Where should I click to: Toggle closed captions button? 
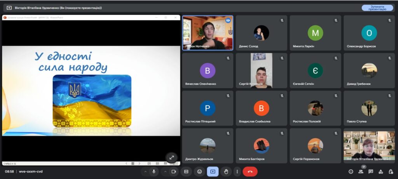[x=186, y=171]
